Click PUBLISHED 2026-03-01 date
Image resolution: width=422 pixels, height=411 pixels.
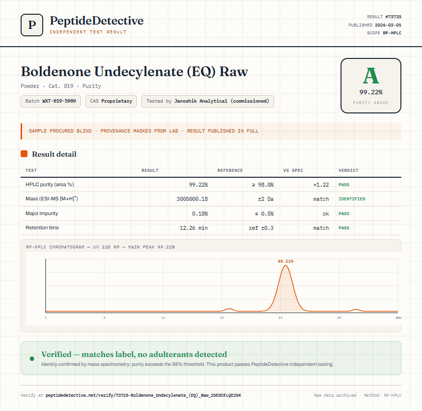[x=375, y=25]
